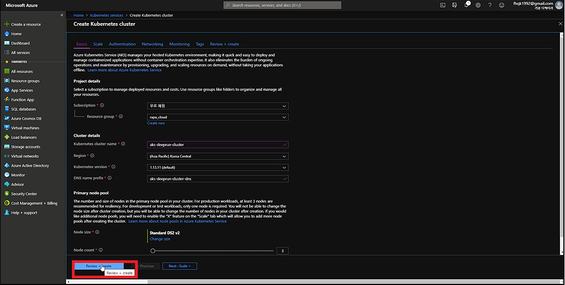Open Storage accounts icon
This screenshot has width=565, height=285.
coord(7,147)
